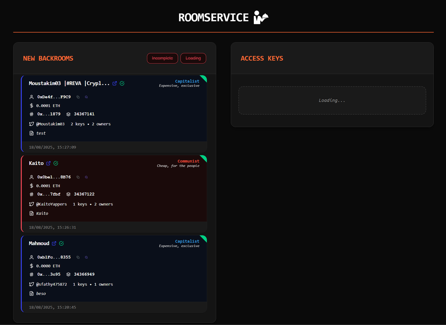This screenshot has width=446, height=325.
Task: Click user icon beside 0x0be1...8B76
Action: [x=32, y=177]
